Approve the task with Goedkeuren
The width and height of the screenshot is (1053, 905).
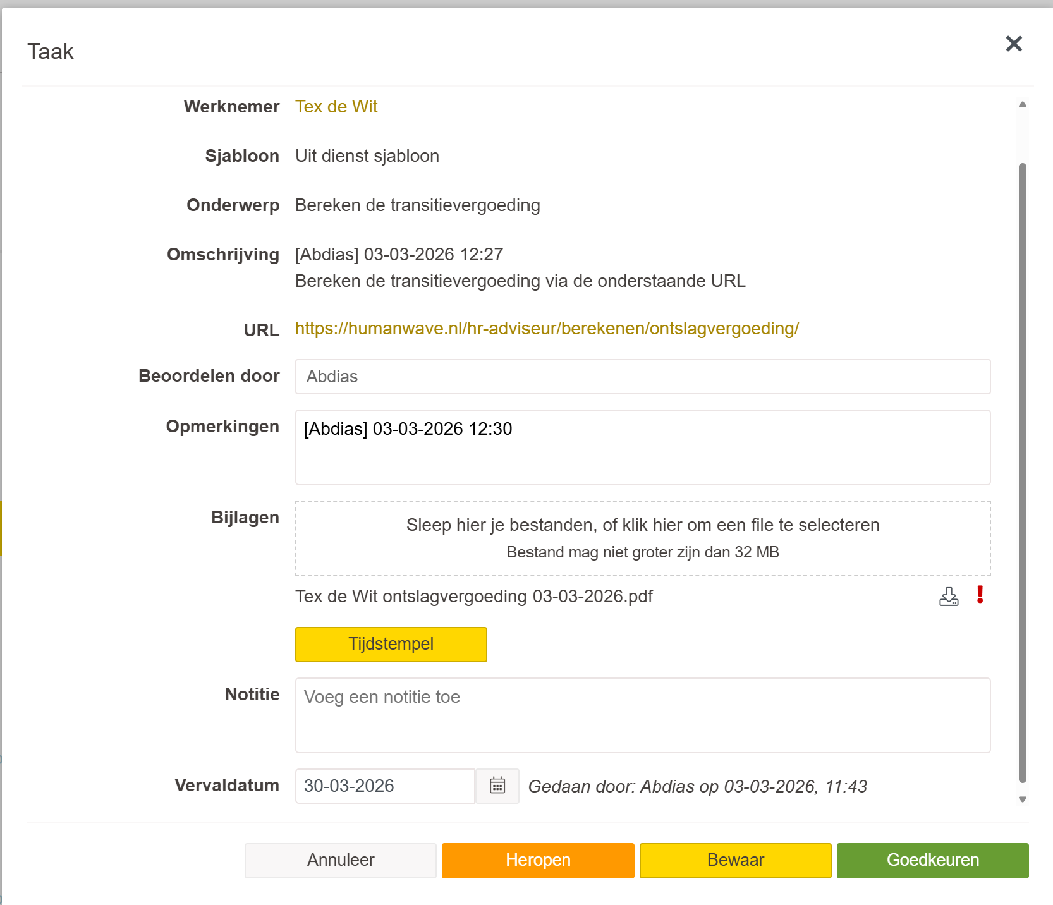(x=932, y=860)
